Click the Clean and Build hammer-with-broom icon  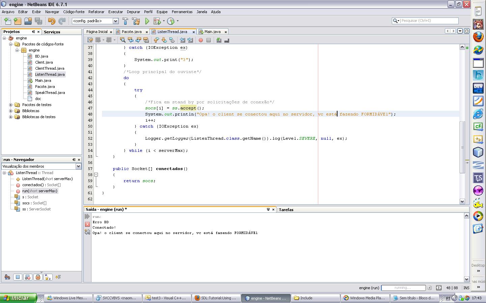click(x=136, y=21)
